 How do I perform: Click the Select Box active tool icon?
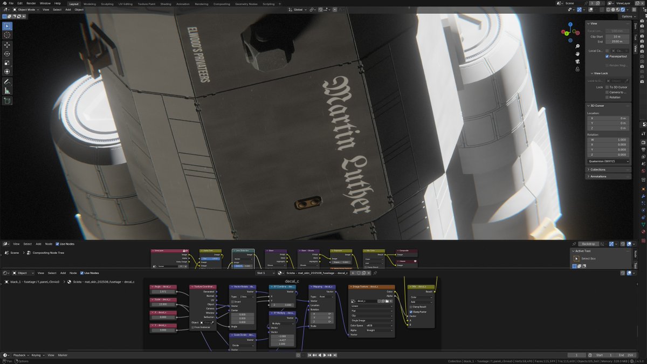(577, 258)
